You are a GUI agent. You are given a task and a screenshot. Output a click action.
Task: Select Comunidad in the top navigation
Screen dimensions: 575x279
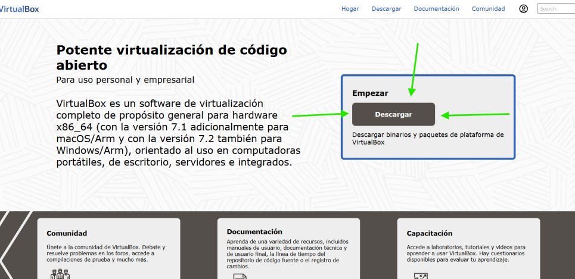pos(488,9)
